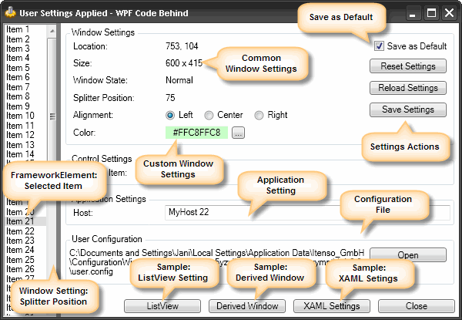Close the window with the X button
This screenshot has height=320, width=462.
pos(449,13)
